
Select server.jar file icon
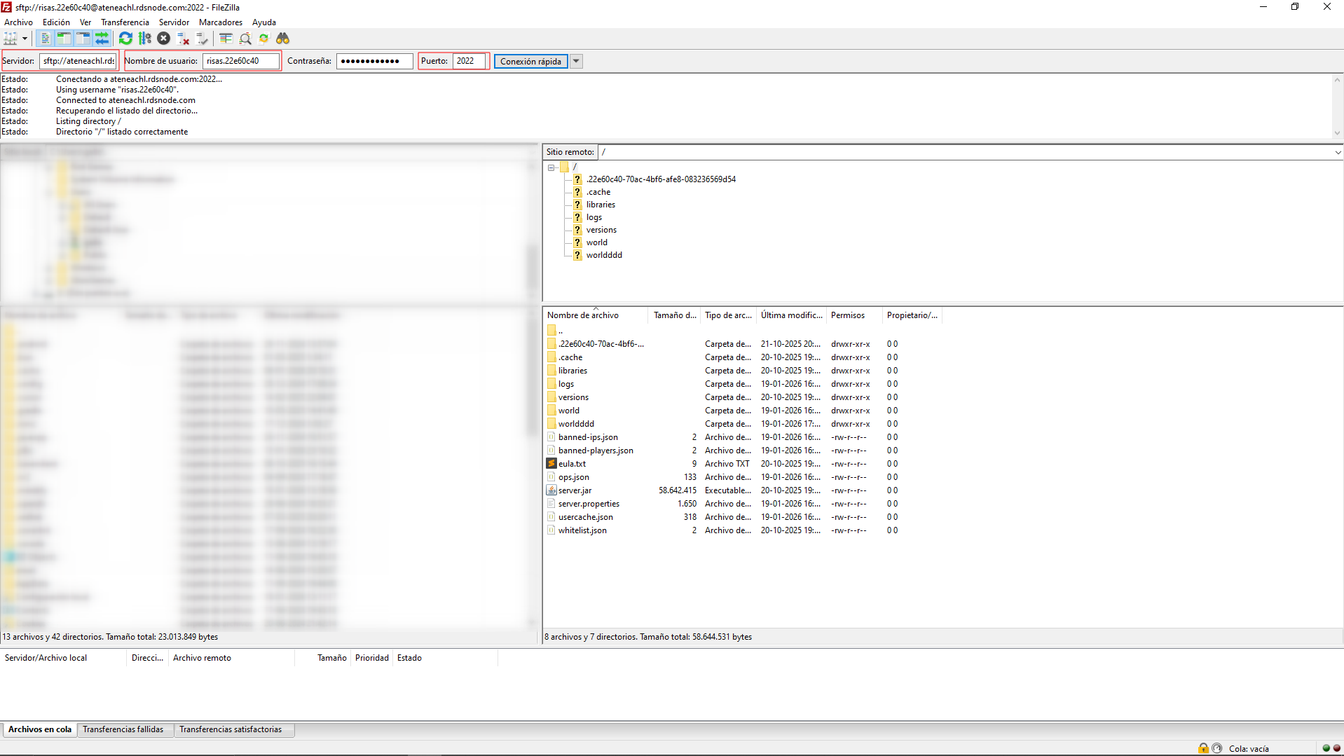tap(551, 490)
